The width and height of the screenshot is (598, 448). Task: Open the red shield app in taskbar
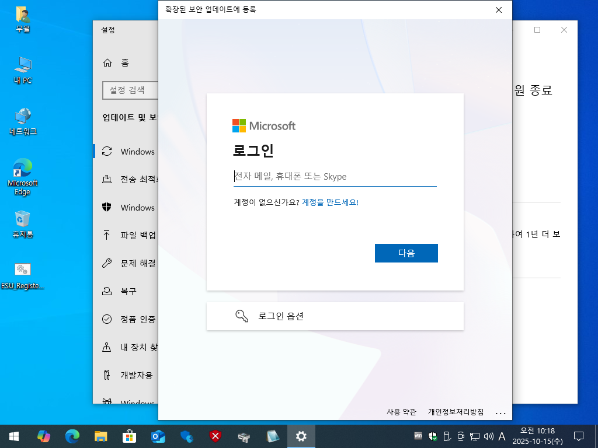point(215,436)
